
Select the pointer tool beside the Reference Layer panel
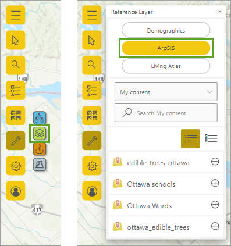click(x=92, y=40)
